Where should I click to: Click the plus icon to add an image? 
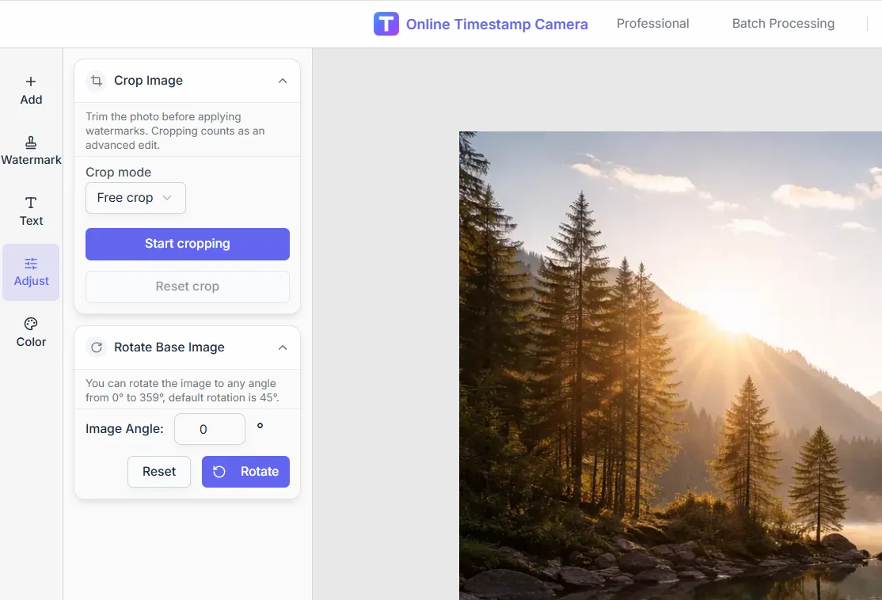[31, 82]
